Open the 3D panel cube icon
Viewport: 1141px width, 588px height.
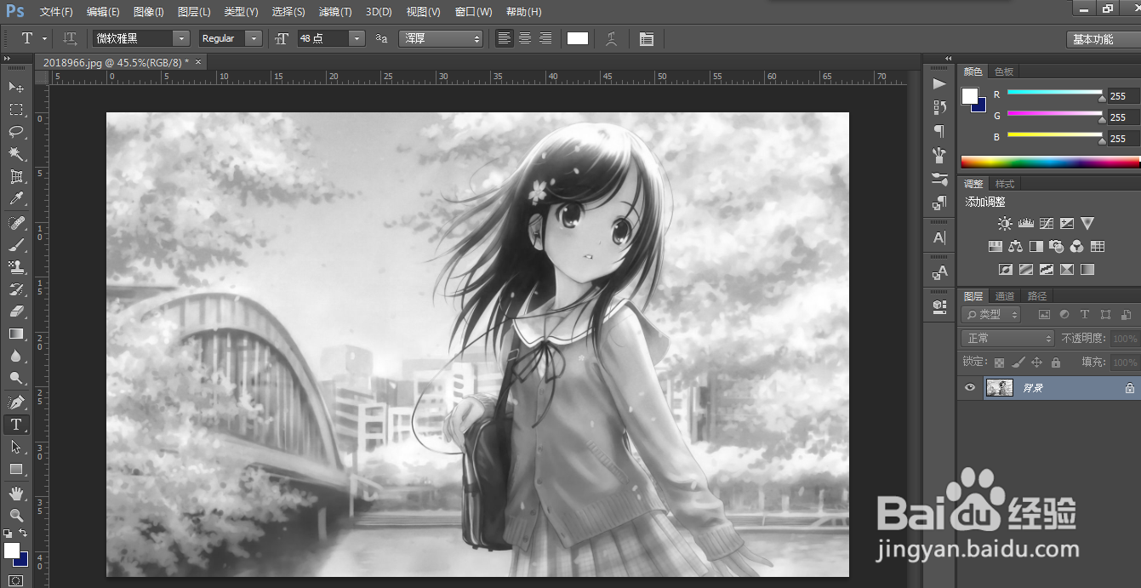point(939,305)
